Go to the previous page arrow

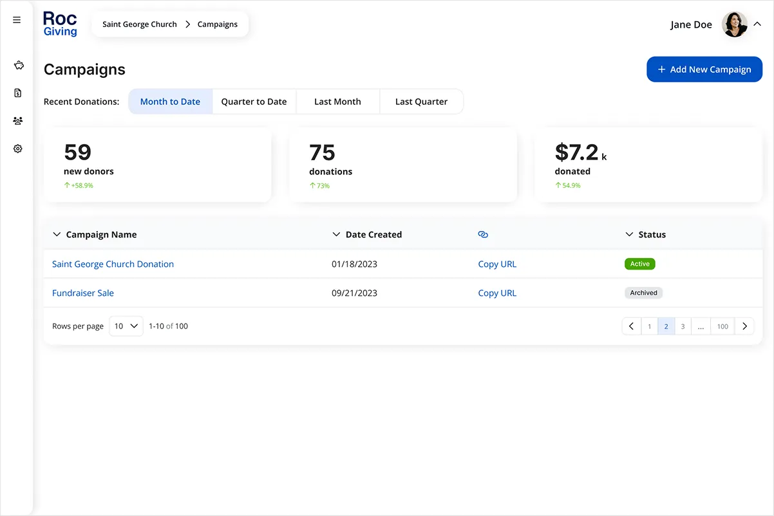[631, 326]
